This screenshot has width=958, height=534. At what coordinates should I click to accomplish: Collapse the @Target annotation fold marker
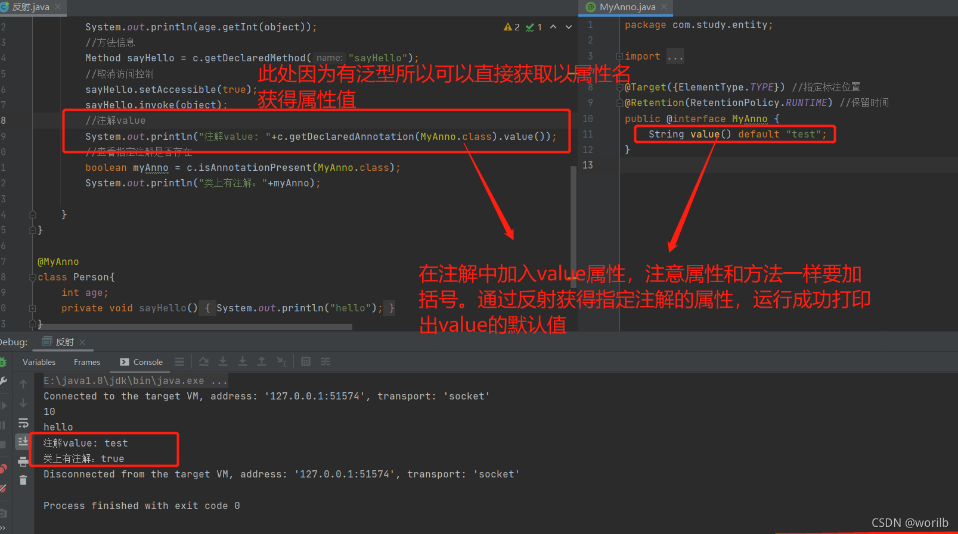point(619,88)
